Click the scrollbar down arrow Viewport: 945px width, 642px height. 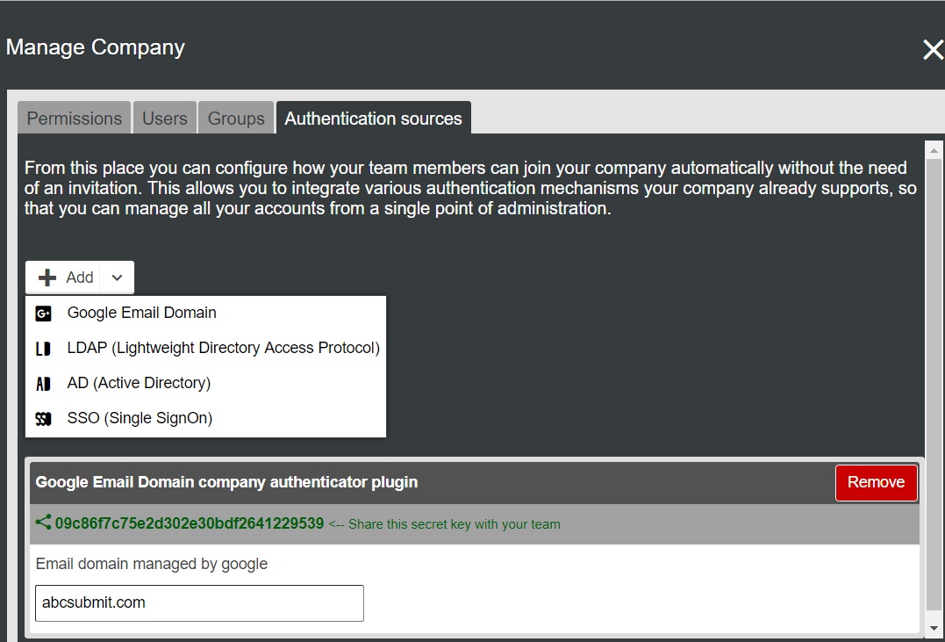click(x=934, y=628)
